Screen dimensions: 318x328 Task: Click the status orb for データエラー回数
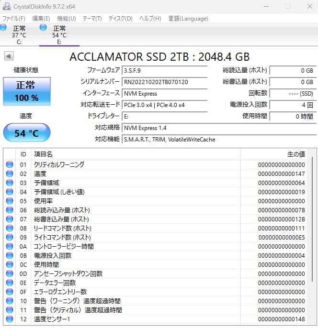(10, 283)
